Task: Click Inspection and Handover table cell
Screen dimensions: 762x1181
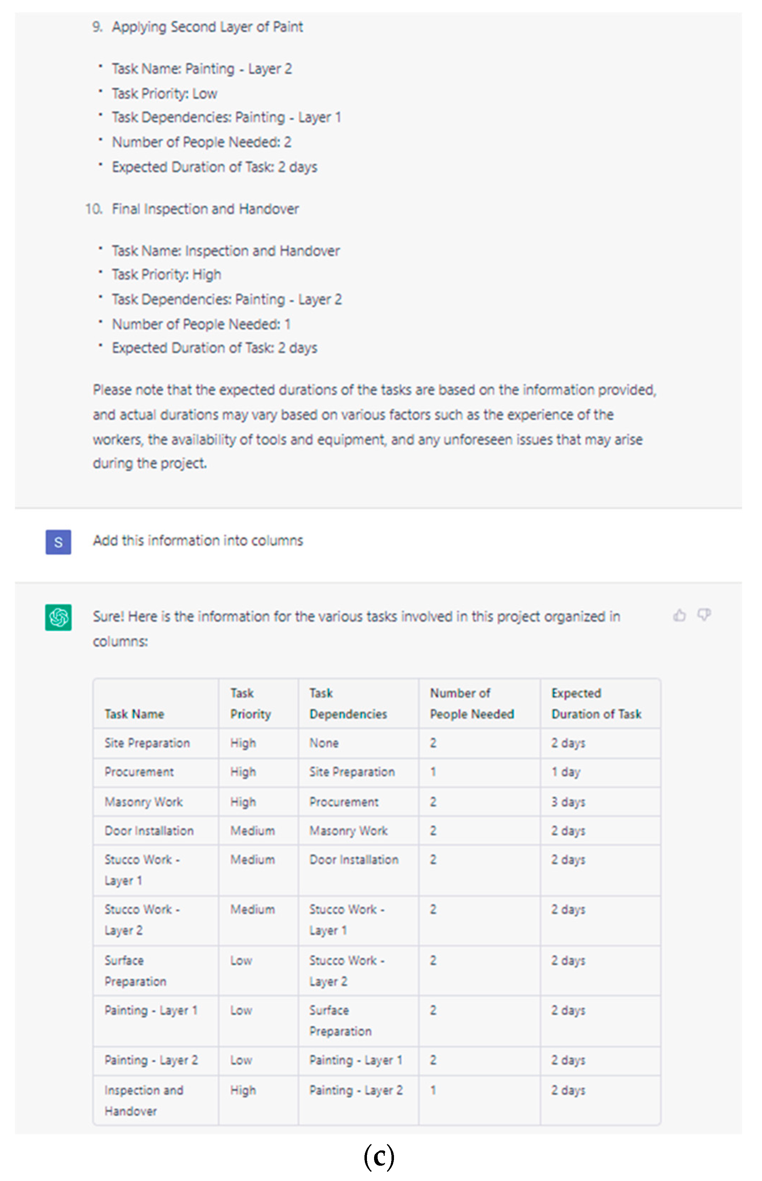Action: [x=144, y=1100]
